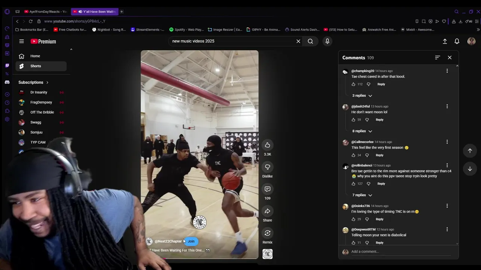Expand 7 replies under @rollinbalenci
Viewport: 481px width, 270px height.
362,195
